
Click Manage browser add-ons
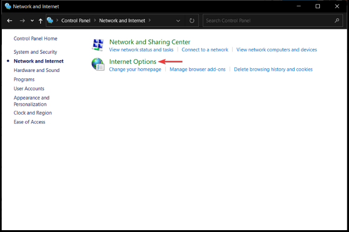(x=197, y=69)
